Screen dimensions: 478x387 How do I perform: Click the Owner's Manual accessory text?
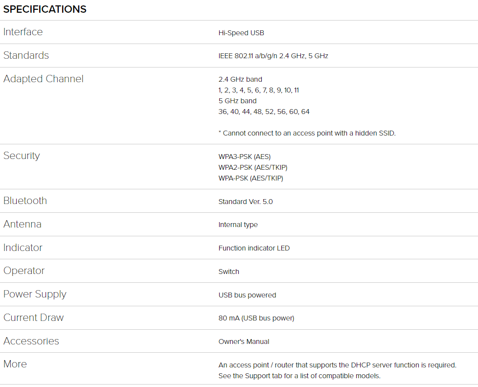tap(244, 341)
